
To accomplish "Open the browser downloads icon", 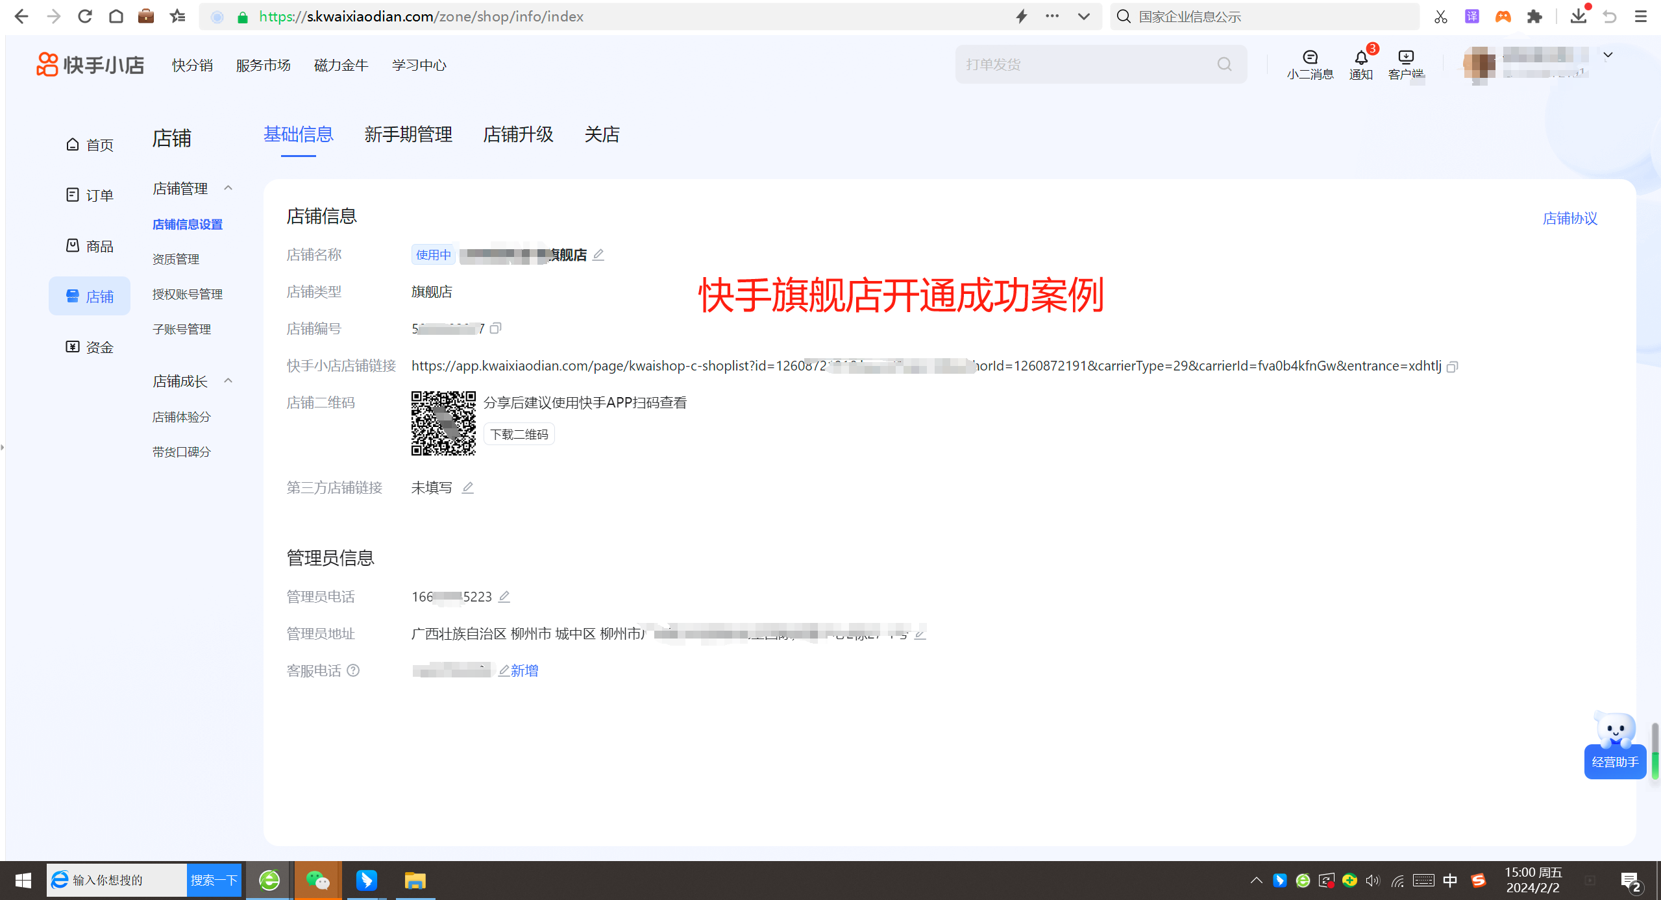I will pyautogui.click(x=1579, y=16).
